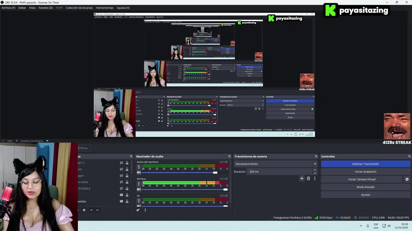This screenshot has height=231, width=412.
Task: Undock the Controles panel
Action: pos(409,157)
